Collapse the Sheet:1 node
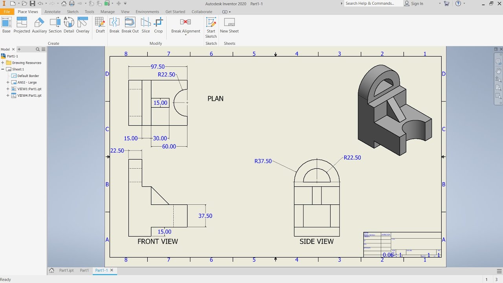This screenshot has height=283, width=503. click(3, 69)
